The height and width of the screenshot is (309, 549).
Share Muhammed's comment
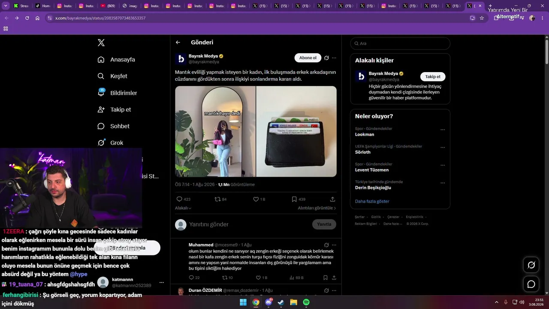coord(334,278)
